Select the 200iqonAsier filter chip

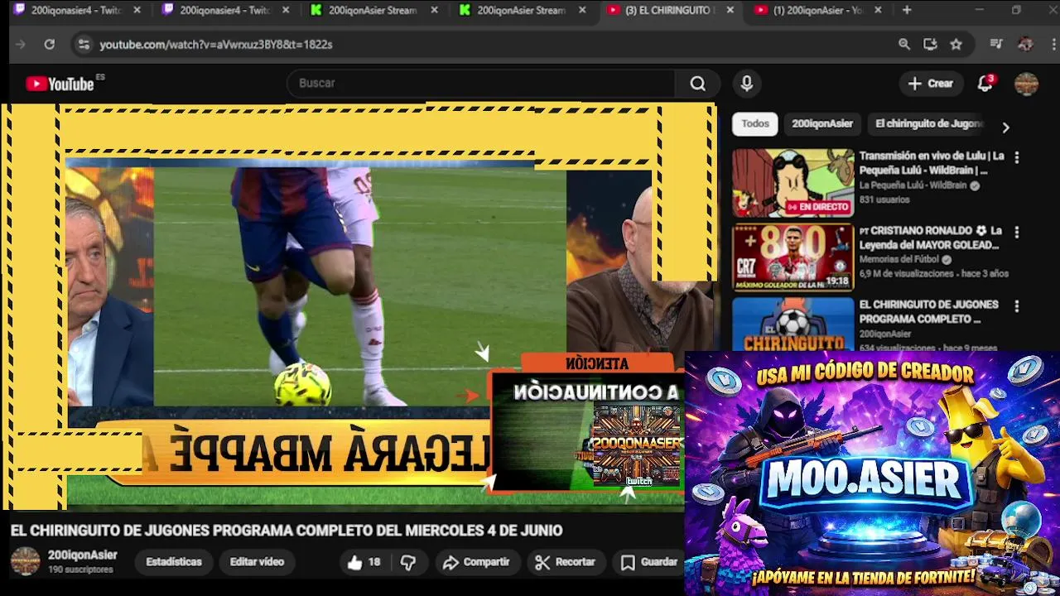(822, 124)
